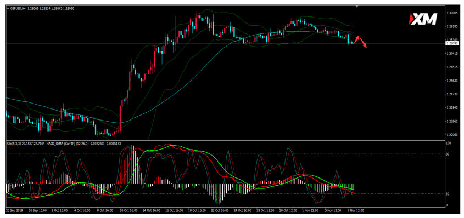
Task: Click the 1.25630 price scale value
Action: [451, 81]
